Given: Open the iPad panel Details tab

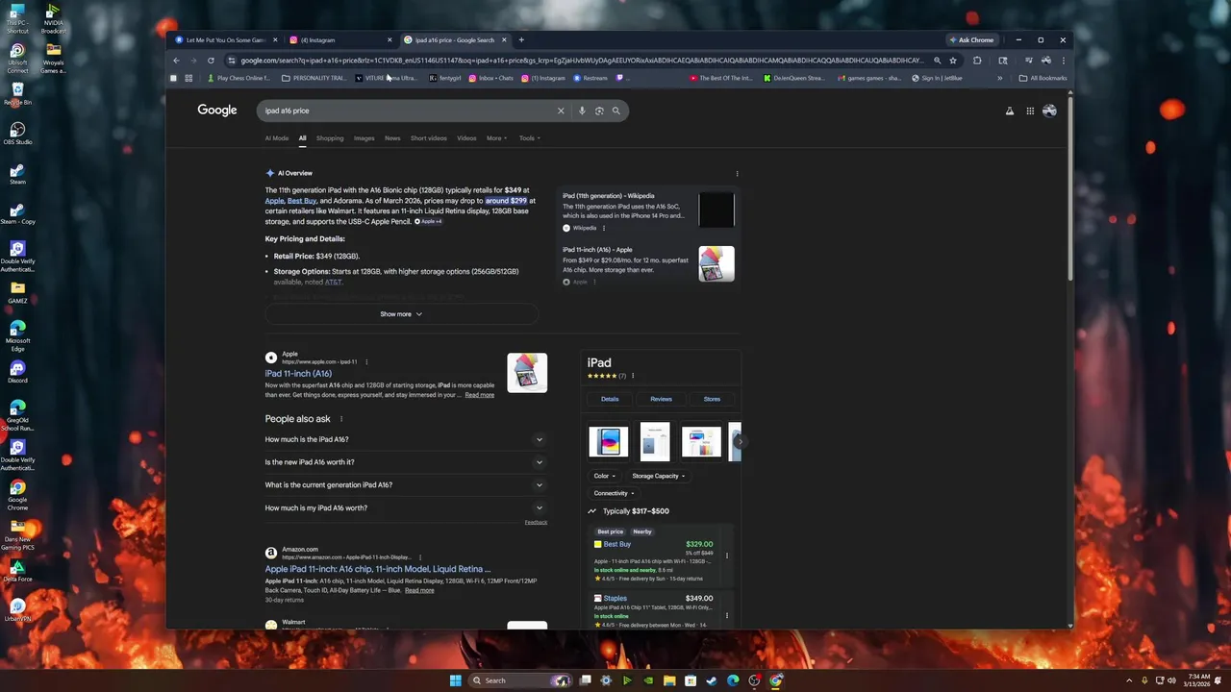Looking at the screenshot, I should [x=610, y=399].
